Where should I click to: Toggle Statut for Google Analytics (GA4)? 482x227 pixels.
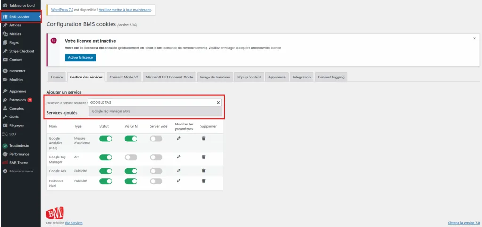[106, 139]
